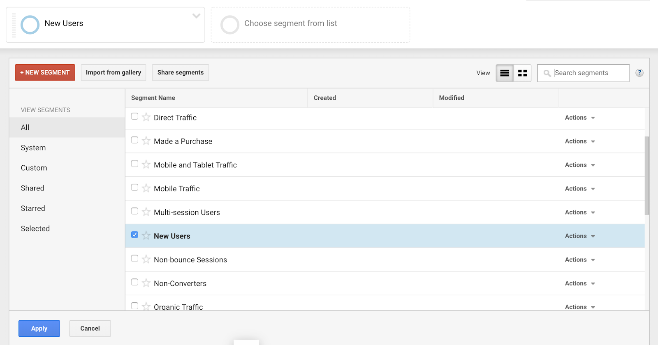Focus the Search segments field
This screenshot has height=345, width=658.
pyautogui.click(x=583, y=73)
